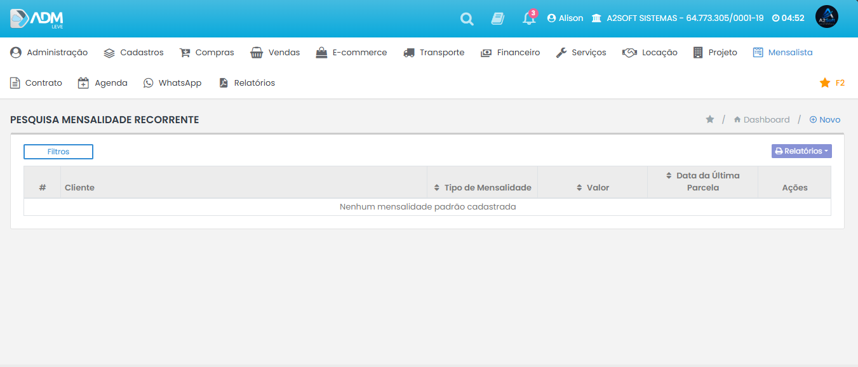Screen dimensions: 858x367
Task: Click the Pesquisa Mensalidade Recorrente title
Action: 105,119
